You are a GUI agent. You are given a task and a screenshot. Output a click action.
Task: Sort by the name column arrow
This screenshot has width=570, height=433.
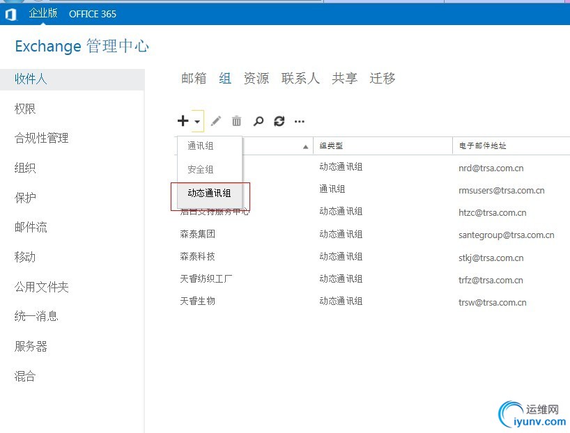pyautogui.click(x=306, y=147)
